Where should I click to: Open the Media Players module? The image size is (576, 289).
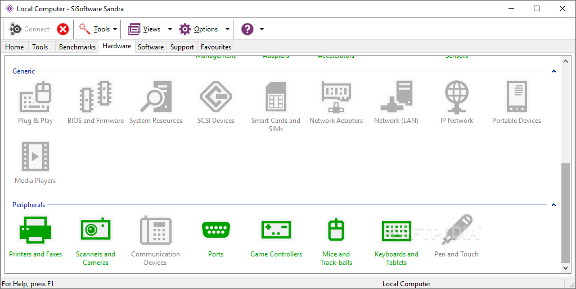35,163
